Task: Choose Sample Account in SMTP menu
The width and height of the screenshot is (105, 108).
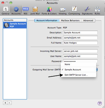Action: coord(78,70)
